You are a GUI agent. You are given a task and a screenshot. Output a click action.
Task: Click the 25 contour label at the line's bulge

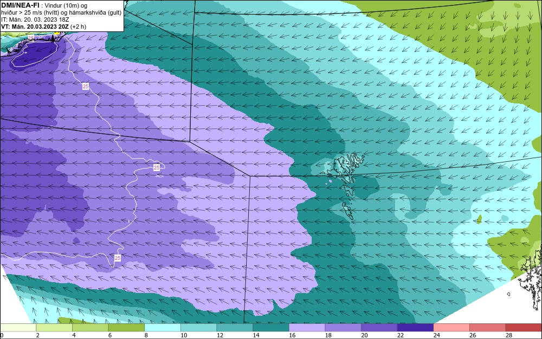click(157, 167)
